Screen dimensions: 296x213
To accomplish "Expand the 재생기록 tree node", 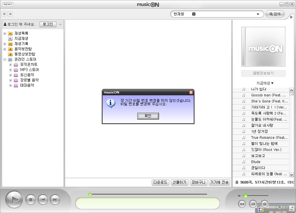I will (x=5, y=44).
